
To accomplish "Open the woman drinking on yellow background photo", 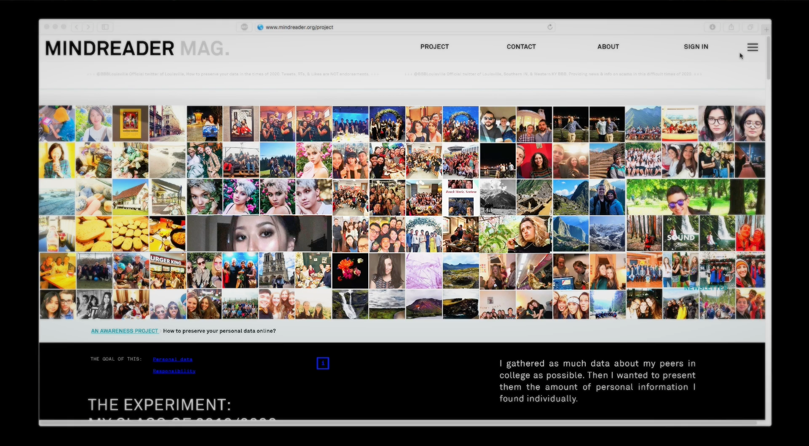I will point(57,160).
